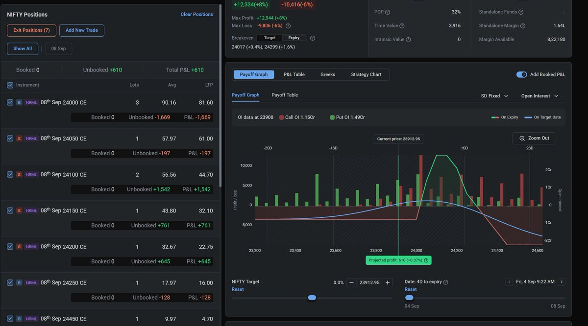Uncheck the 24200 CE position

pos(10,247)
